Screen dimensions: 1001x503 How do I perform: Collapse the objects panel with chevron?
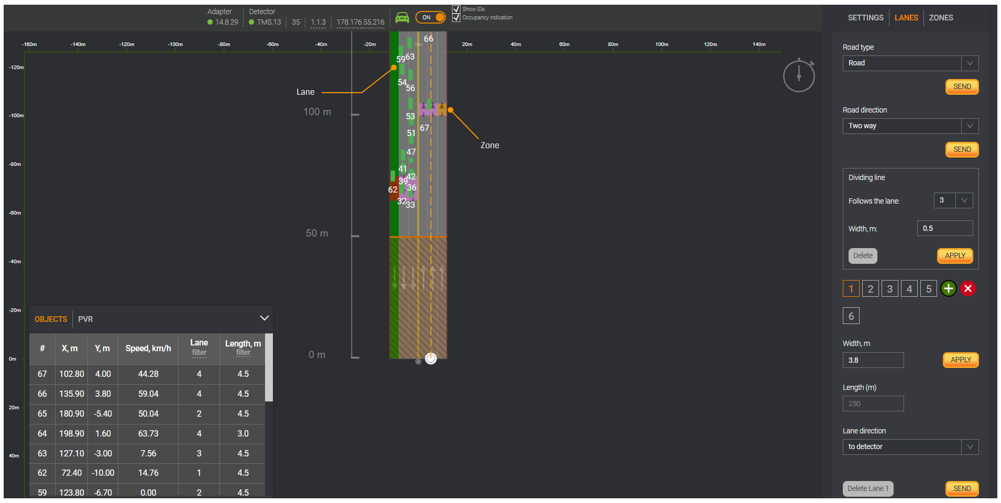[265, 318]
